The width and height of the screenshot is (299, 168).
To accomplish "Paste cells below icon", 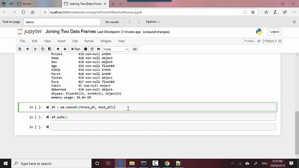I will [x=50, y=49].
